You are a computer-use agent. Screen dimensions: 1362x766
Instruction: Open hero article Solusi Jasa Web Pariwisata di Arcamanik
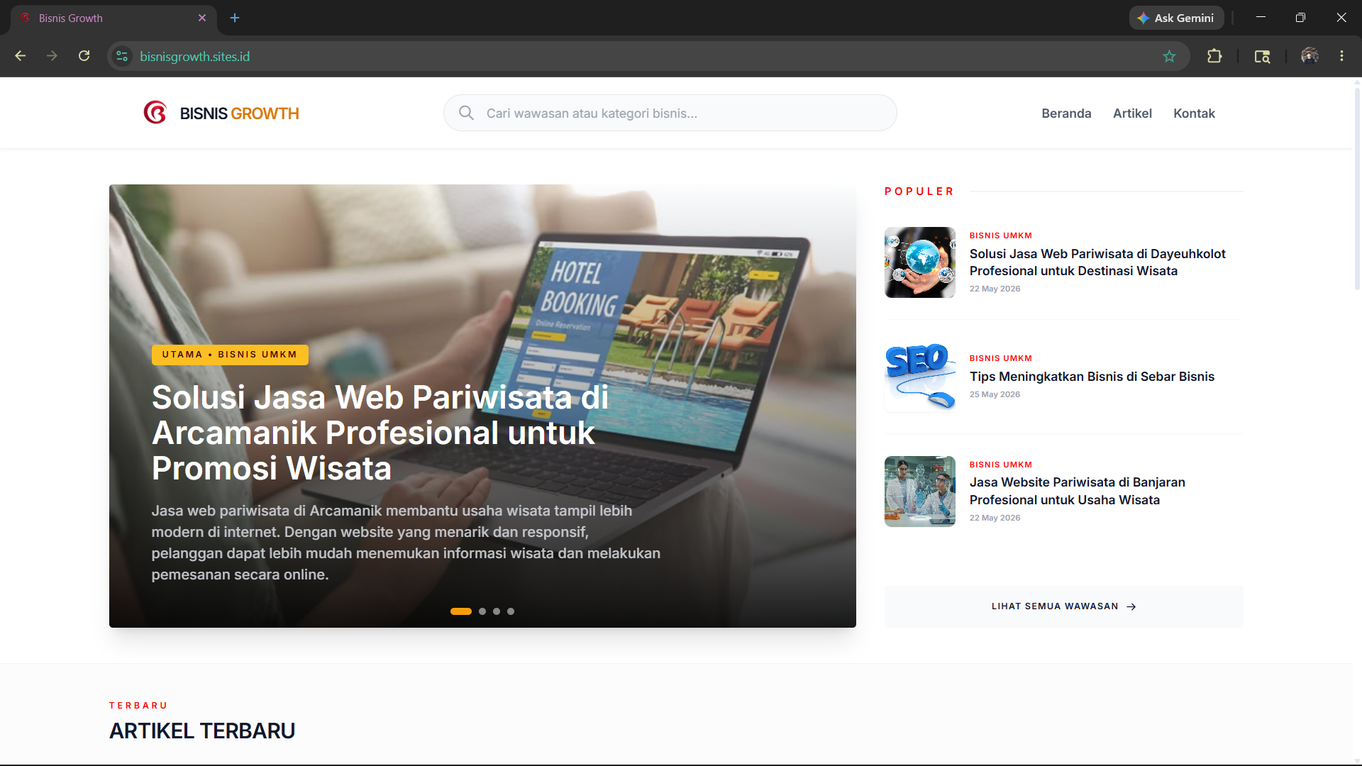point(380,433)
